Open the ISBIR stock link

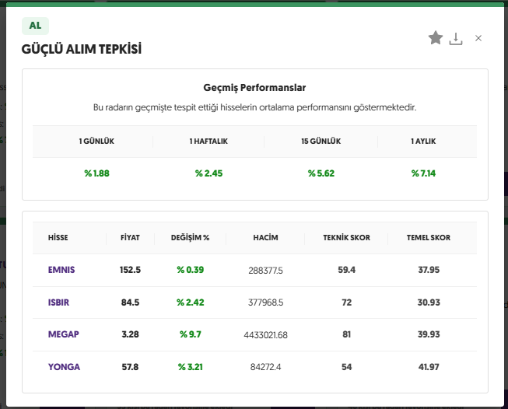58,302
